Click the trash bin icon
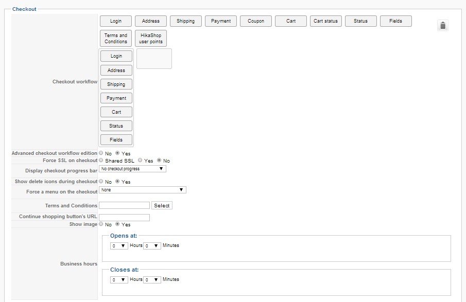The image size is (466, 302). 443,25
